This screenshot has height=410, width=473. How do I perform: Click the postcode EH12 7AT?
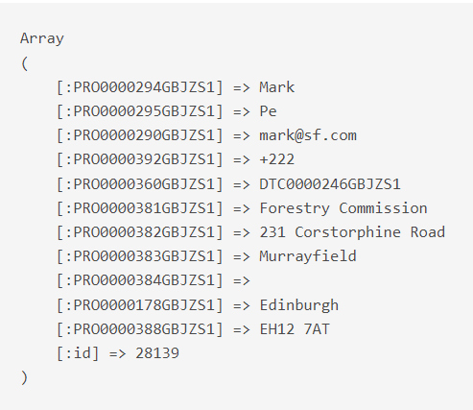295,329
